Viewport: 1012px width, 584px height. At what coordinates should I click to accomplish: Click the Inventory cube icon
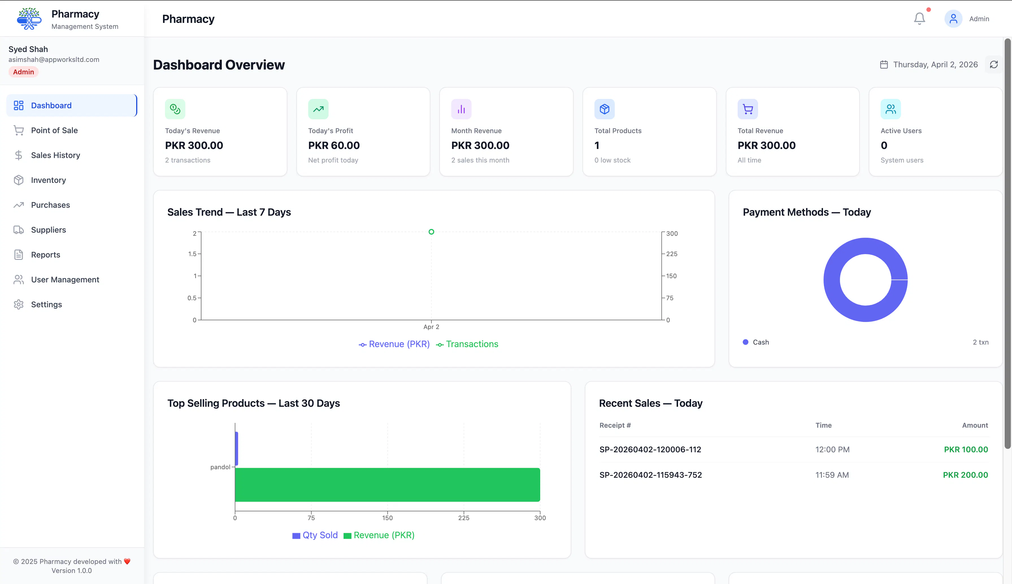pos(18,180)
